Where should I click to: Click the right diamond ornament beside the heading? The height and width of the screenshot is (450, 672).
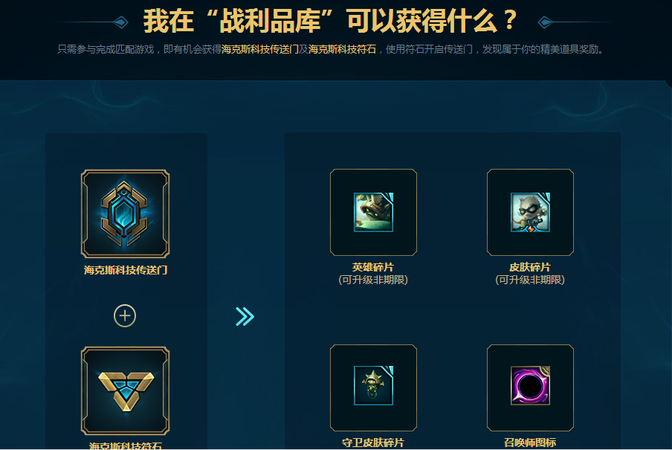click(x=545, y=22)
